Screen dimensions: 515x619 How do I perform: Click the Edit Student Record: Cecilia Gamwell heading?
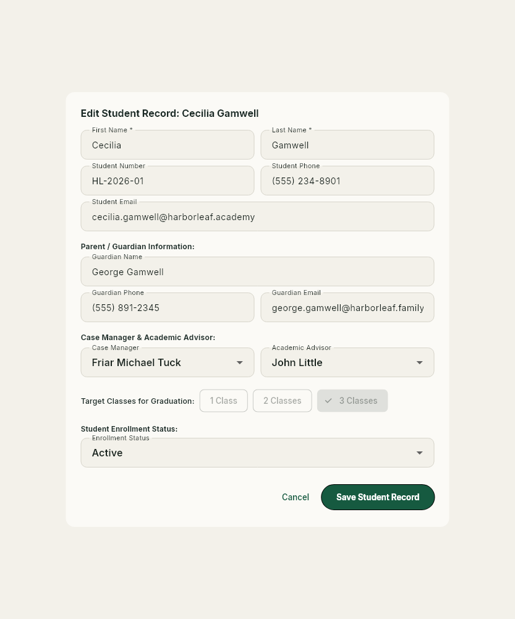pyautogui.click(x=169, y=113)
